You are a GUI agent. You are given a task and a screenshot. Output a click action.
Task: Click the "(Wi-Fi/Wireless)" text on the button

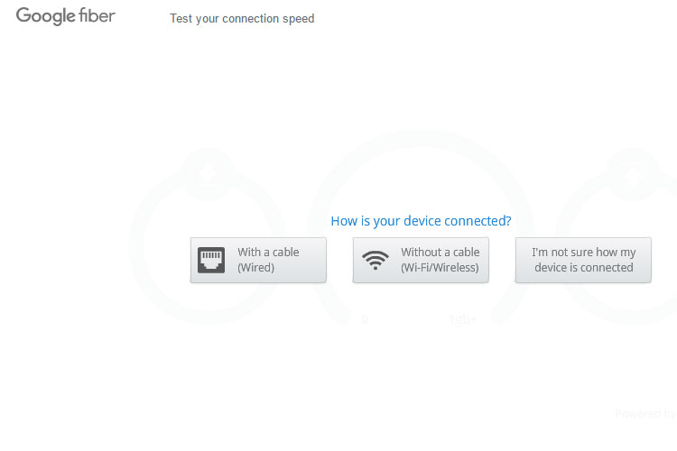440,268
